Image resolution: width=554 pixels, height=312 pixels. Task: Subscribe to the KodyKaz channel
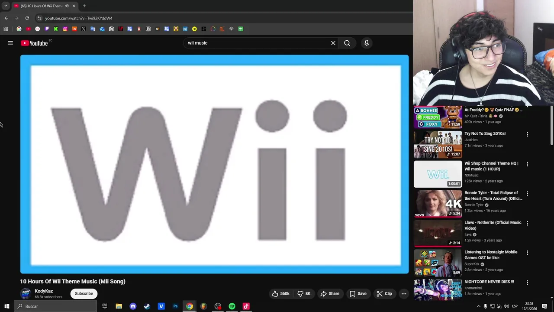click(x=84, y=293)
